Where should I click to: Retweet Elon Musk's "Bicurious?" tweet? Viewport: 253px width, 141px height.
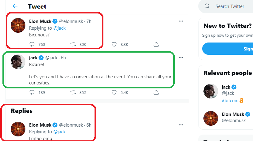click(73, 44)
